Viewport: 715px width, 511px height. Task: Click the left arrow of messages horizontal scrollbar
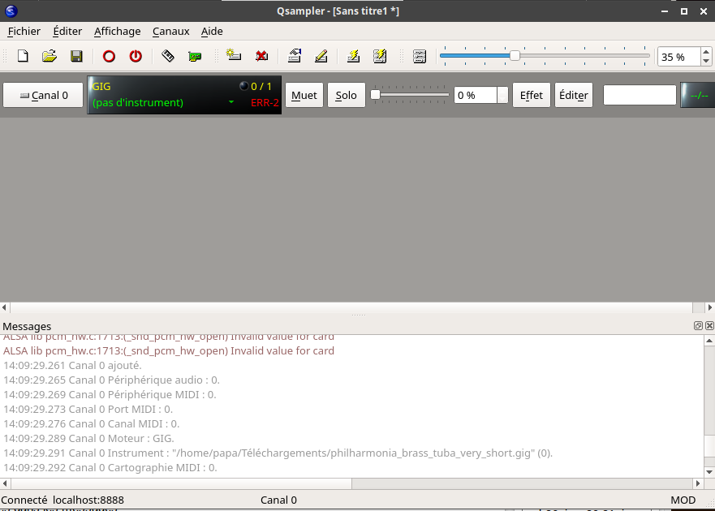(5, 483)
